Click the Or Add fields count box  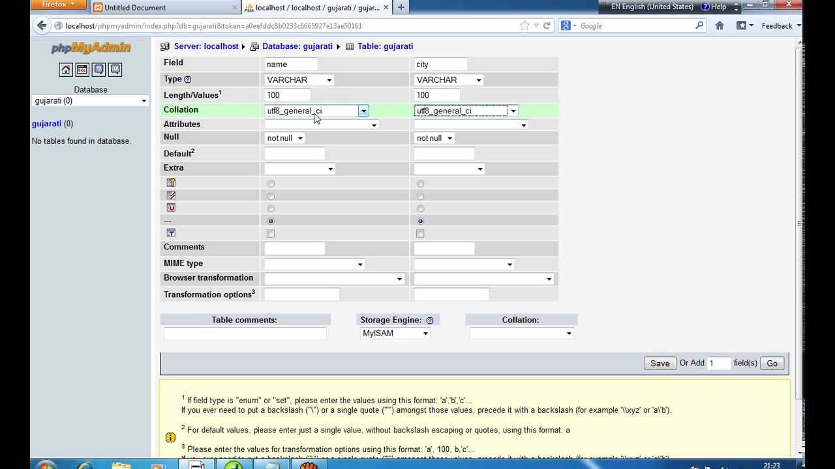click(719, 363)
